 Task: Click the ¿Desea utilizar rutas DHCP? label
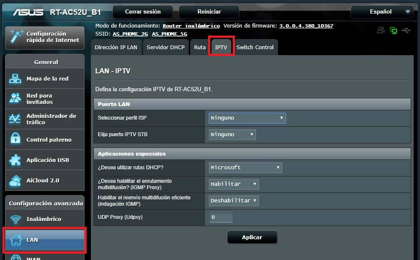[130, 168]
